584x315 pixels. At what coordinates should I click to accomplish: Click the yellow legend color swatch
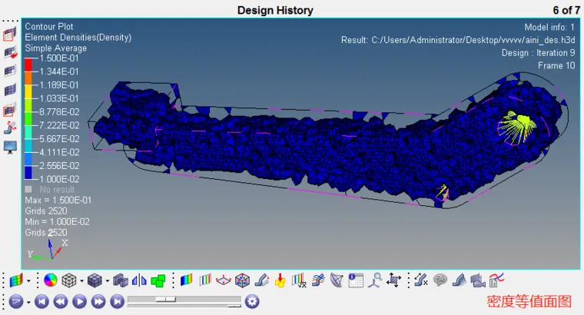[28, 91]
